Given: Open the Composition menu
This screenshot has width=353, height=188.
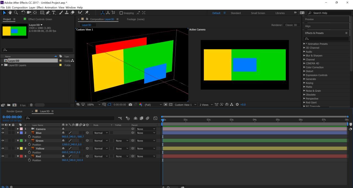Looking at the screenshot, I should click(x=20, y=7).
